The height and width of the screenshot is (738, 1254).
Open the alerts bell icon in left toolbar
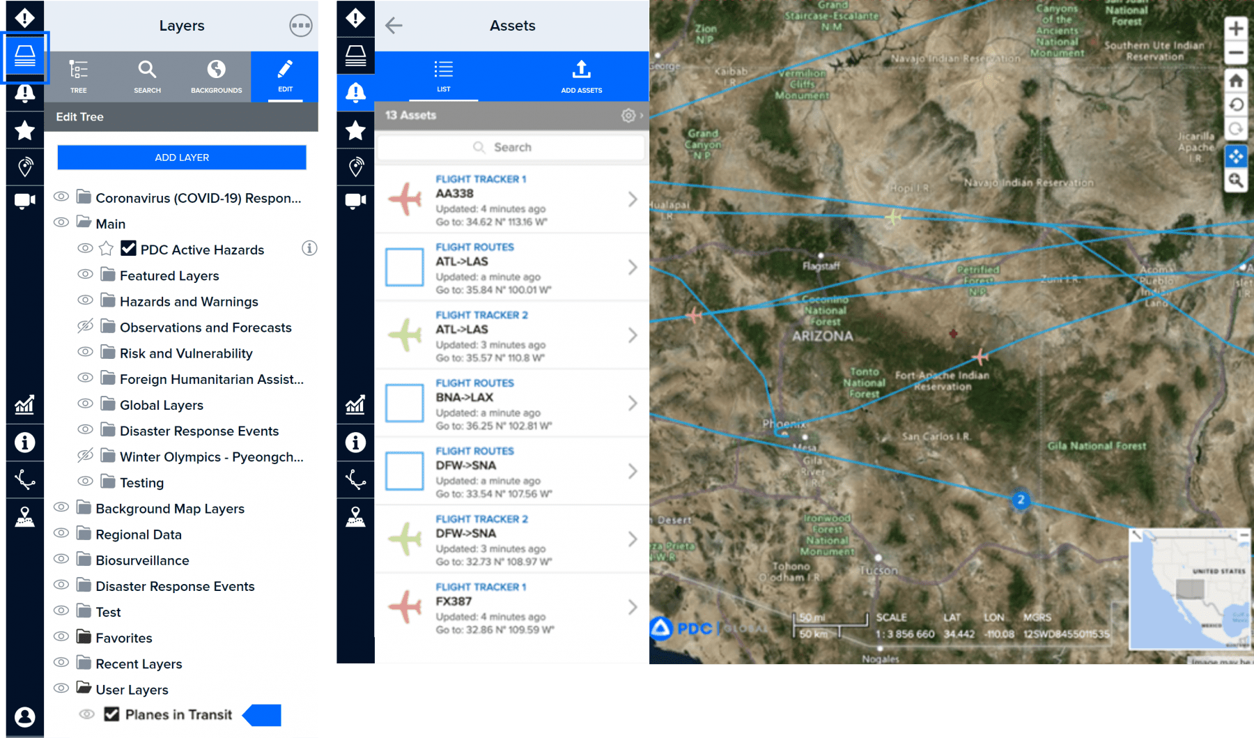pos(25,93)
